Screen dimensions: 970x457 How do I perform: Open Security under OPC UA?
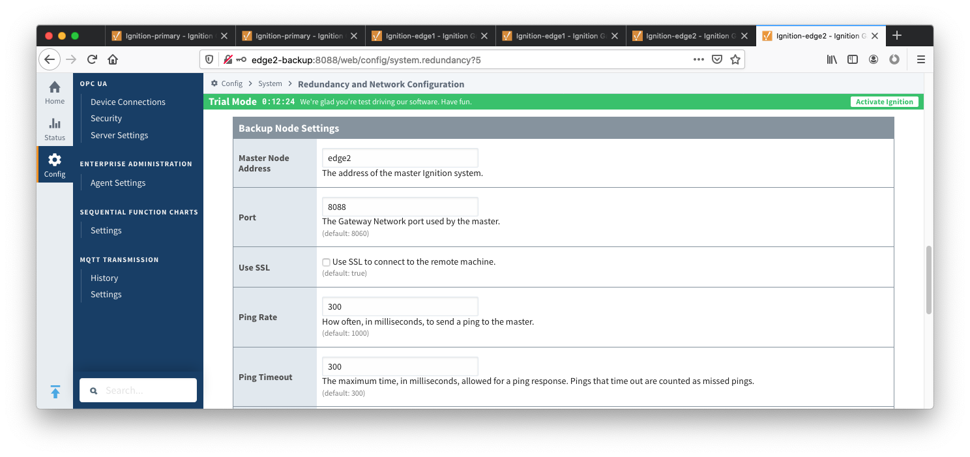click(x=106, y=119)
